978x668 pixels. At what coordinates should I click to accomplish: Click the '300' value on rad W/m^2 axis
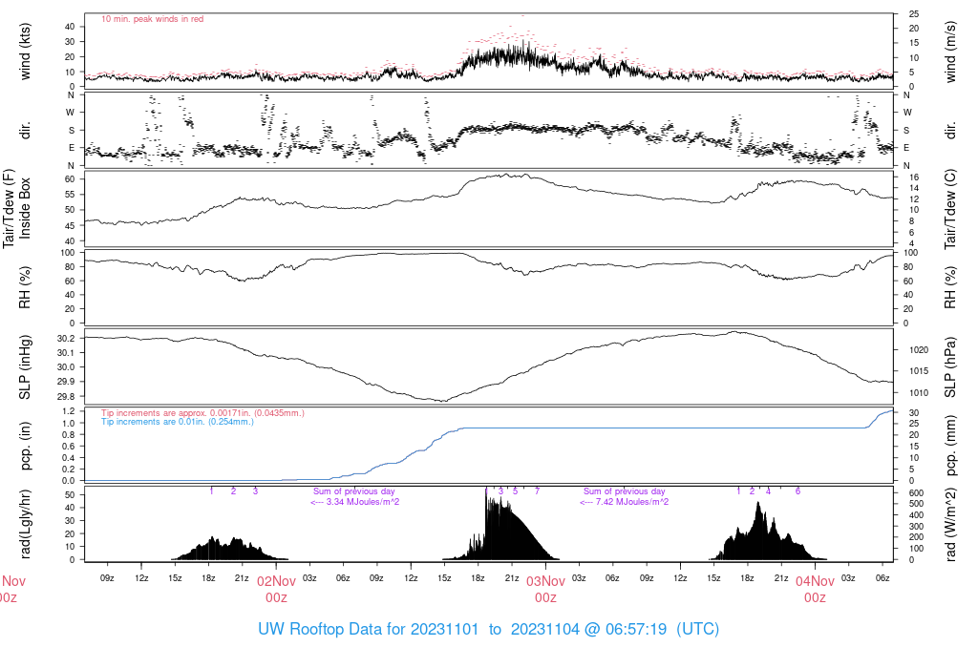(916, 527)
